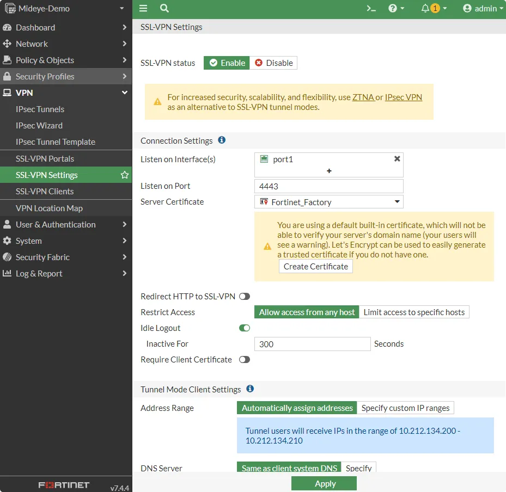Click the info icon next to Connection Settings

point(222,140)
